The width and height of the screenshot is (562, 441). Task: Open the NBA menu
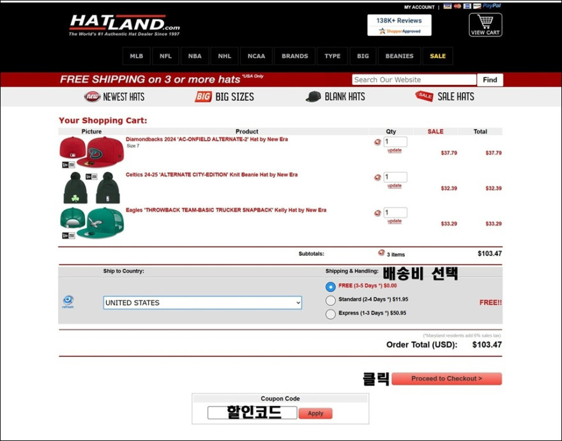195,56
